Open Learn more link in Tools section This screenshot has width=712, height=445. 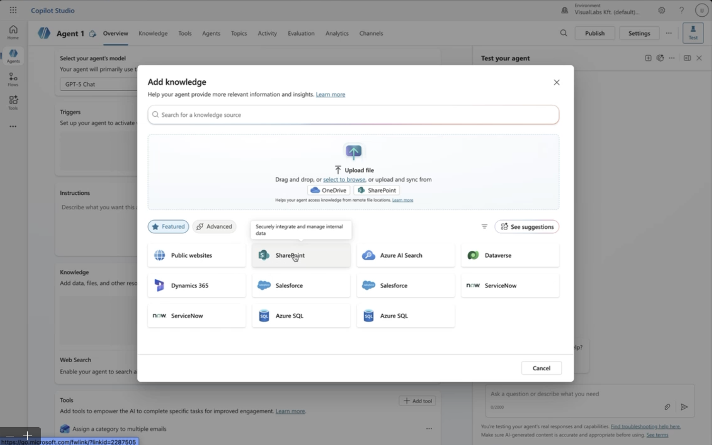[290, 411]
